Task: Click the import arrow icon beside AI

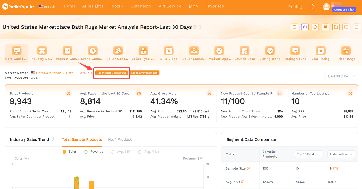Action: tap(295, 27)
